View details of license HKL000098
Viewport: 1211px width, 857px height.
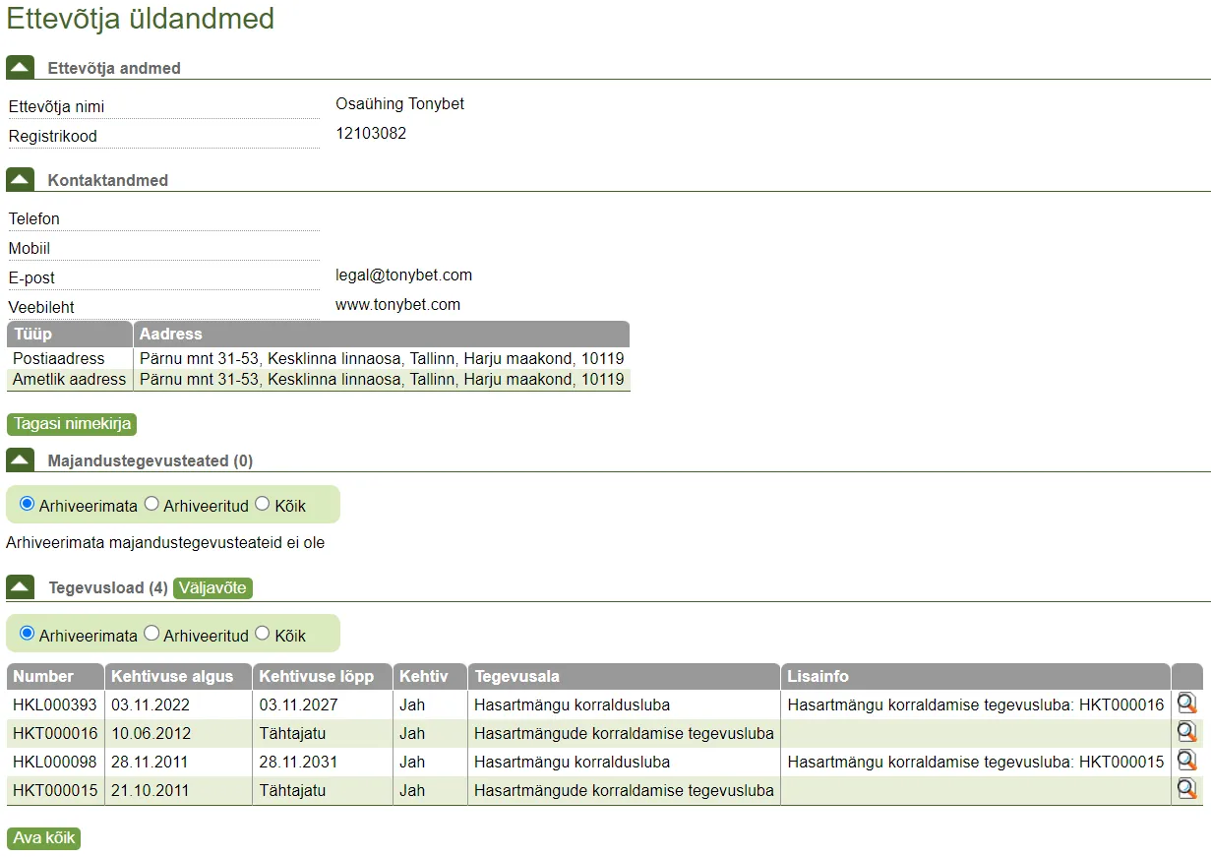[x=1186, y=761]
